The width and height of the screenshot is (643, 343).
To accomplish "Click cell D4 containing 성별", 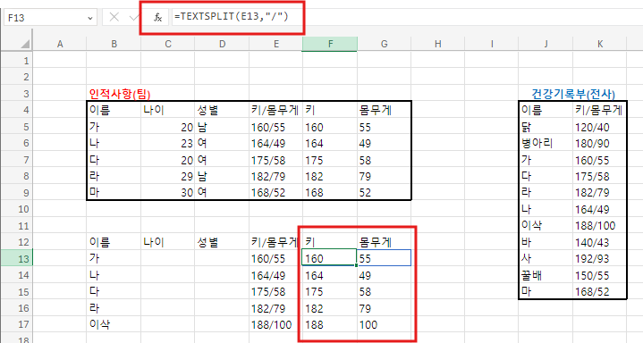I will (x=223, y=110).
